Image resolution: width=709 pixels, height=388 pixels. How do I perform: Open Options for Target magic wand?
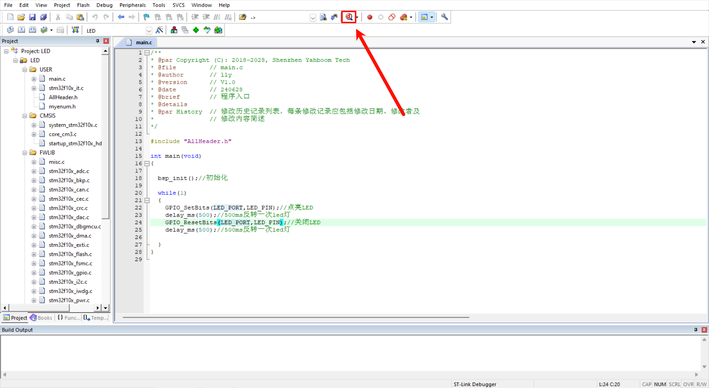click(x=160, y=30)
